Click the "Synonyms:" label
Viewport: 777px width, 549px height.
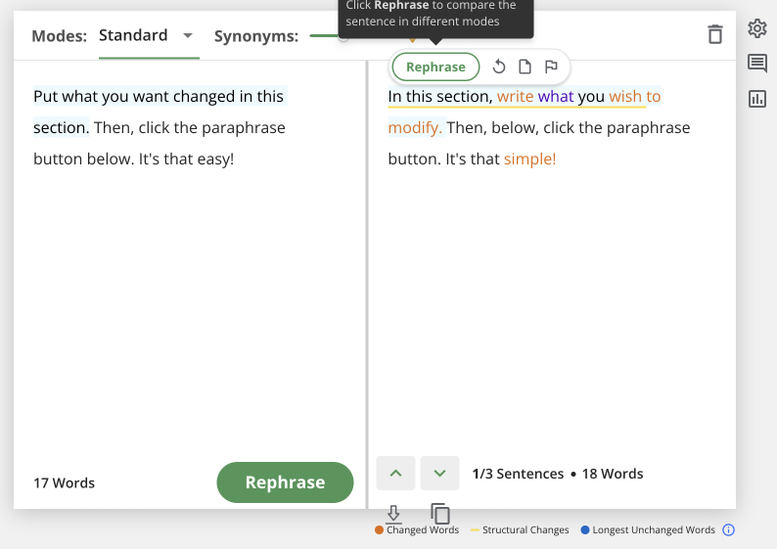256,36
